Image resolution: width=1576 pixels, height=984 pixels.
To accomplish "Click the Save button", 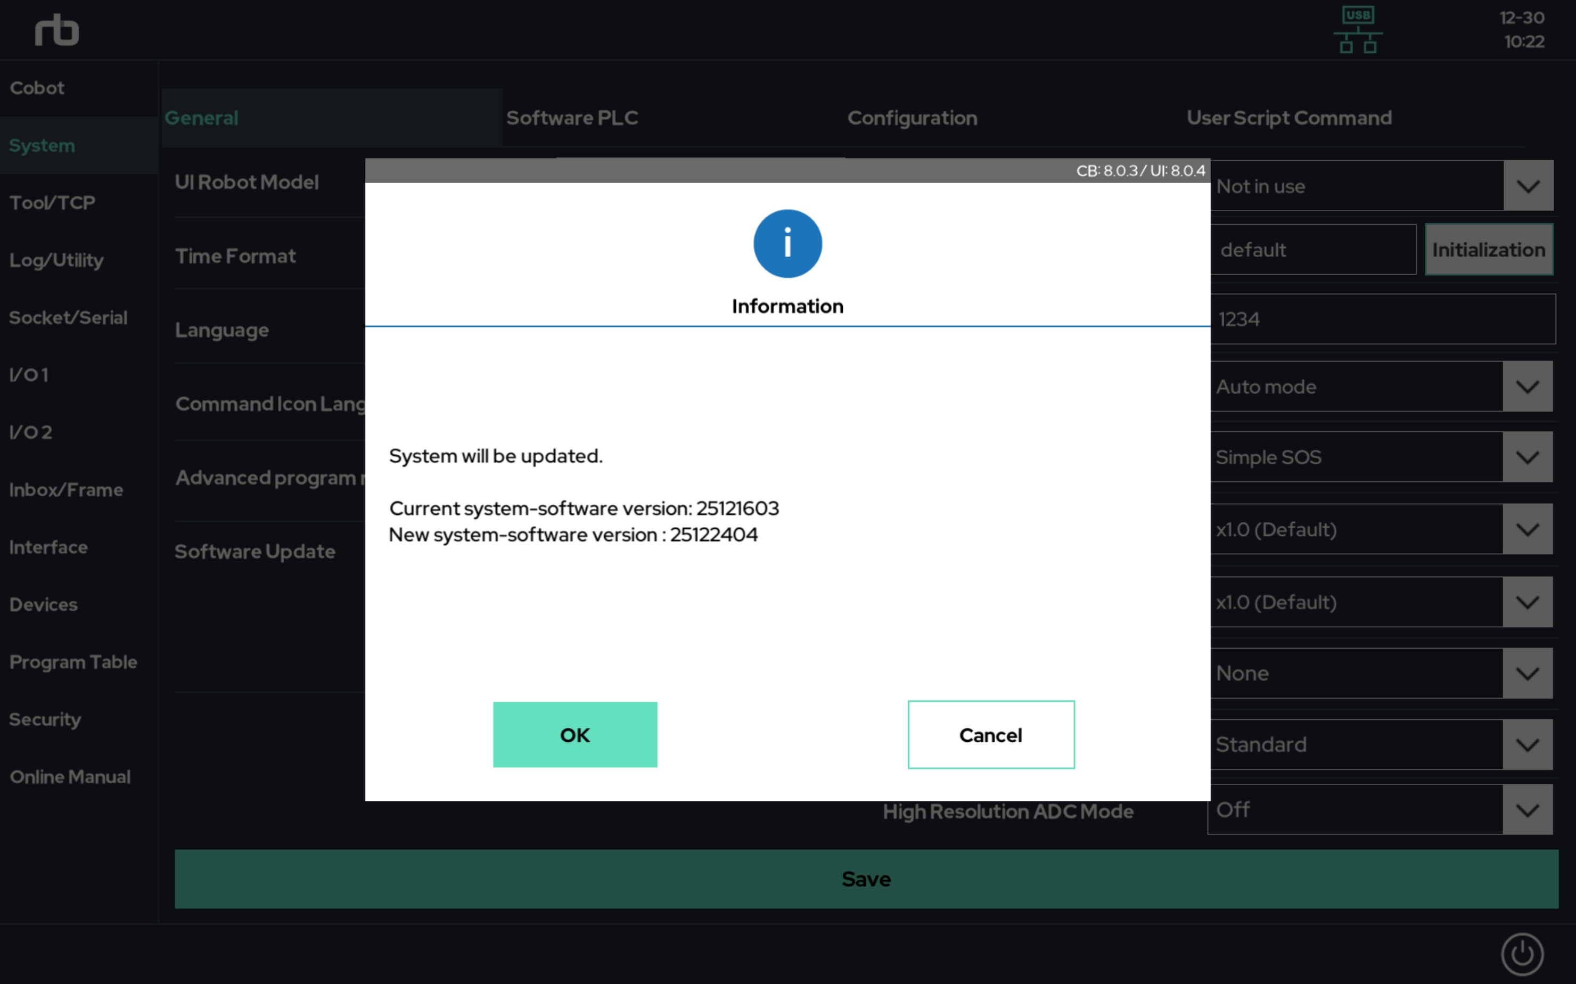I will click(865, 879).
